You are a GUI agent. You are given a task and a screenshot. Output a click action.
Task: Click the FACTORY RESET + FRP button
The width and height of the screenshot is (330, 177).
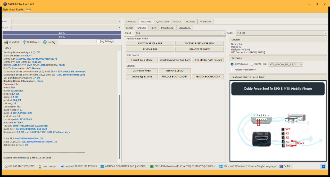coord(150,43)
